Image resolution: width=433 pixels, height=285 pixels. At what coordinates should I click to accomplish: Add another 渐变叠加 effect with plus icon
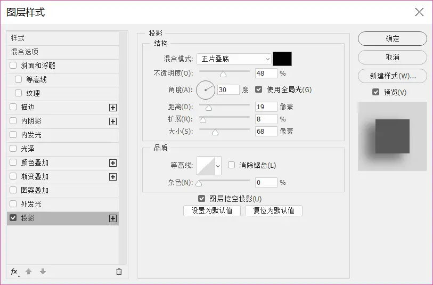click(x=113, y=177)
